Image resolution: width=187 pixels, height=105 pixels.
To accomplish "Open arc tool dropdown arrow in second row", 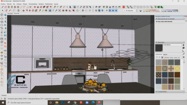I will (16, 10).
